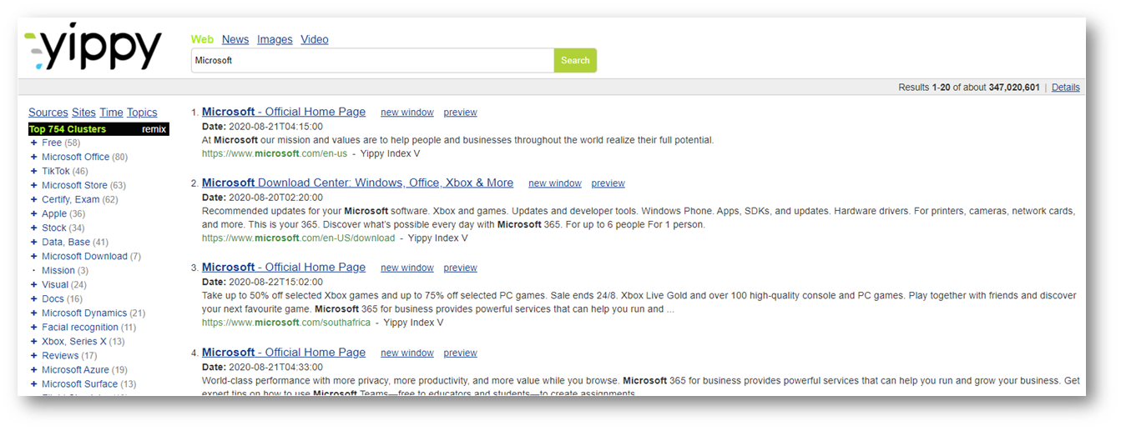Preview result 4
Viewport: 1121px width, 431px height.
pyautogui.click(x=460, y=353)
